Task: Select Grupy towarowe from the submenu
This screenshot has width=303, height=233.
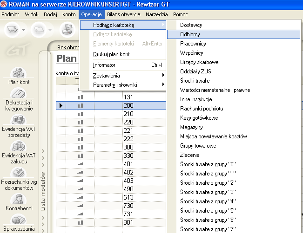Action: coord(234,146)
